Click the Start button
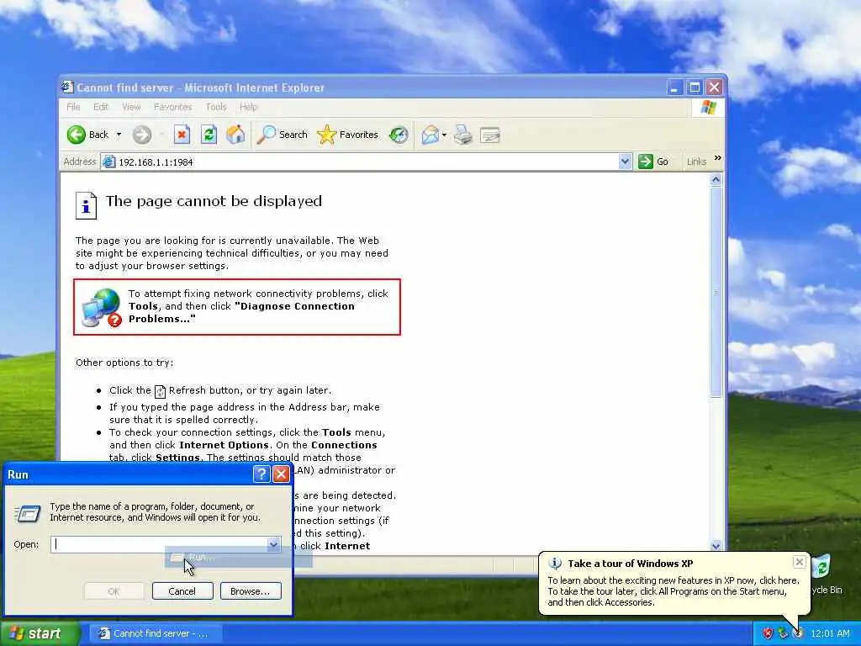 pyautogui.click(x=40, y=633)
